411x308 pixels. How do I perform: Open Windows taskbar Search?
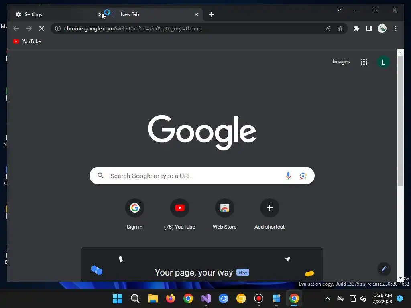[135, 298]
